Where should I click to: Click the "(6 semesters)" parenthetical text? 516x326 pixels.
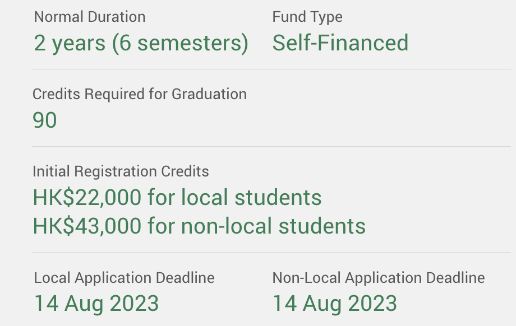pos(180,43)
